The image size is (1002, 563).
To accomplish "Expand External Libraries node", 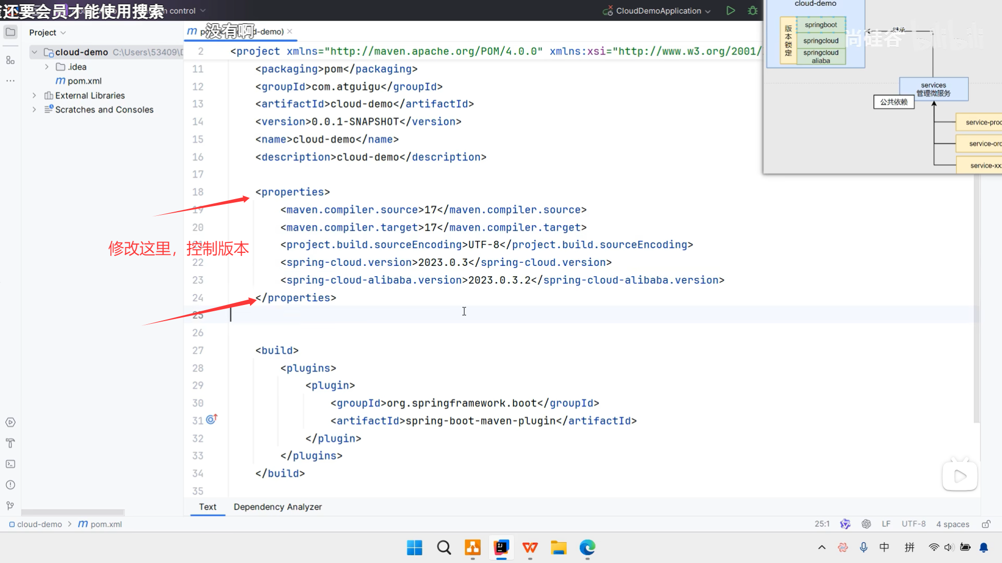I will coord(34,95).
